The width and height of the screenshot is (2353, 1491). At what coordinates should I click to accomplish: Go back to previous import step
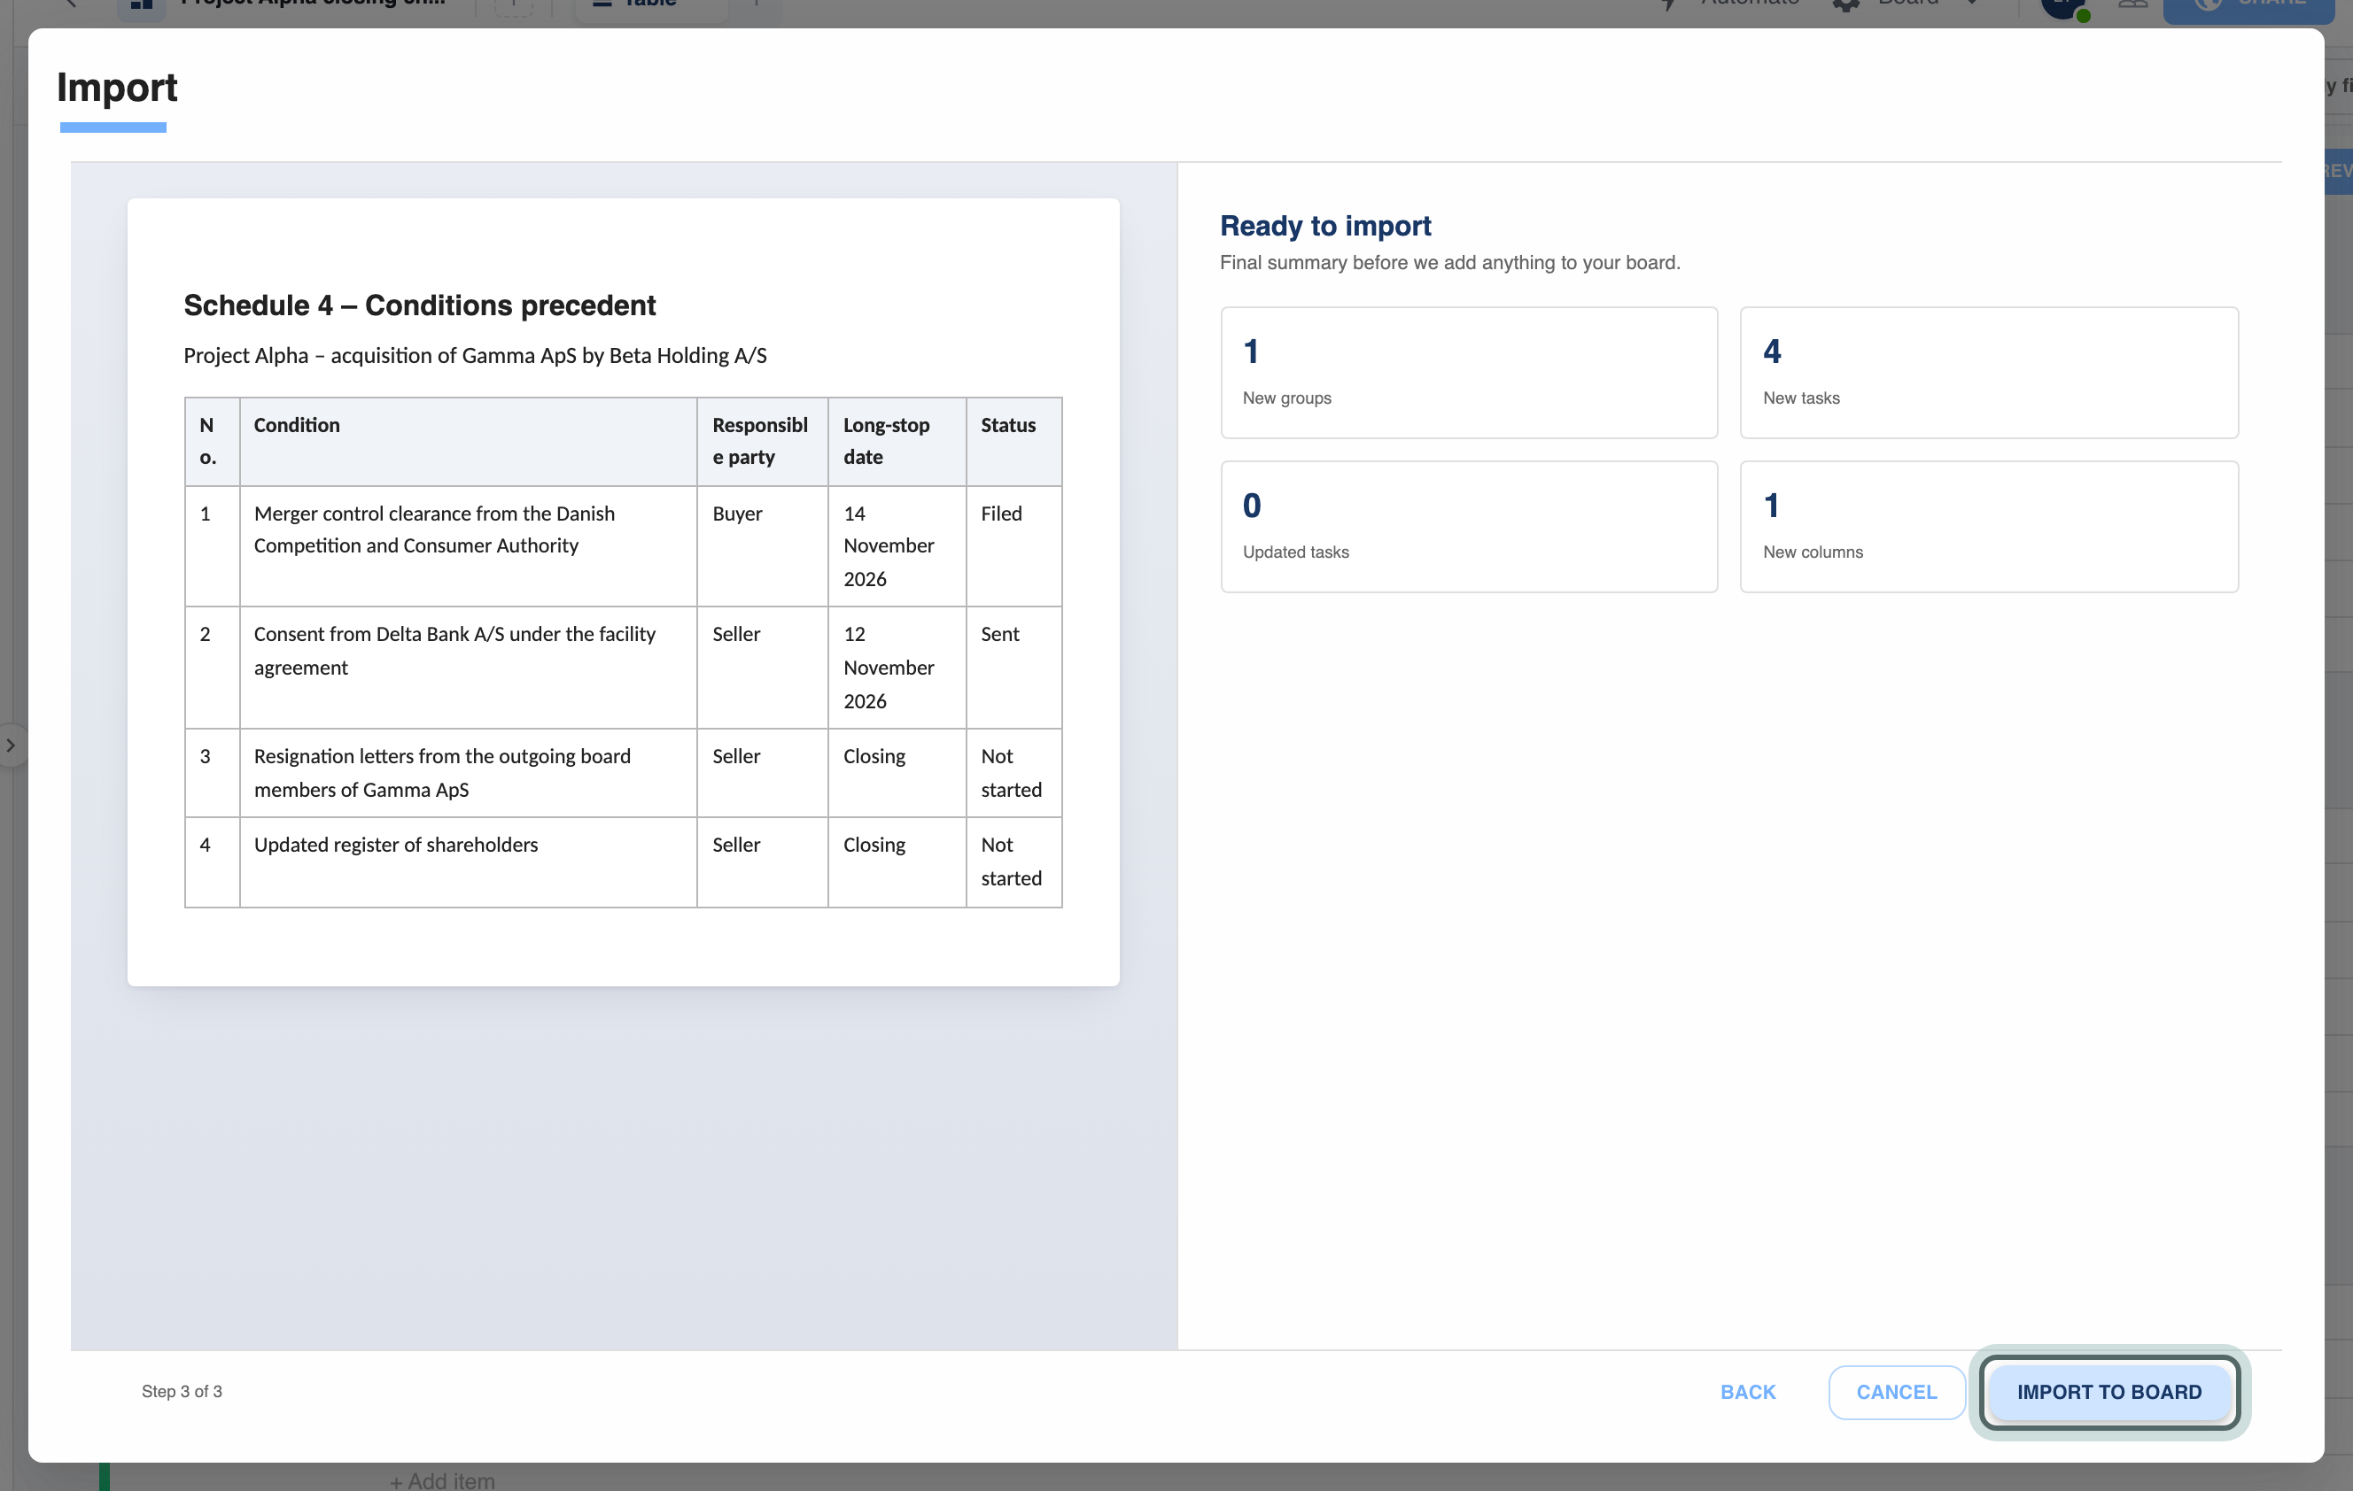(x=1747, y=1392)
